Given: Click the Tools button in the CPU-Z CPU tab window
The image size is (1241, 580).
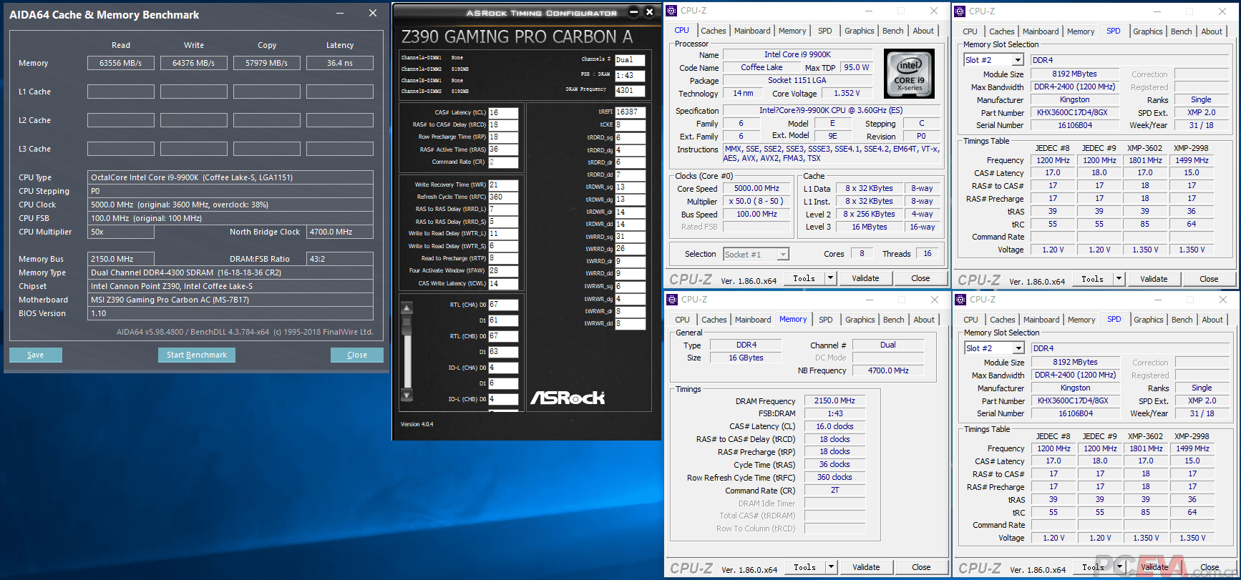Looking at the screenshot, I should coord(804,278).
